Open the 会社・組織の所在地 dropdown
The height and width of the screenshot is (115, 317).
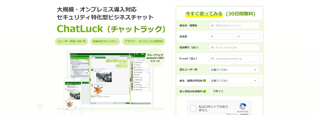[x=234, y=81]
